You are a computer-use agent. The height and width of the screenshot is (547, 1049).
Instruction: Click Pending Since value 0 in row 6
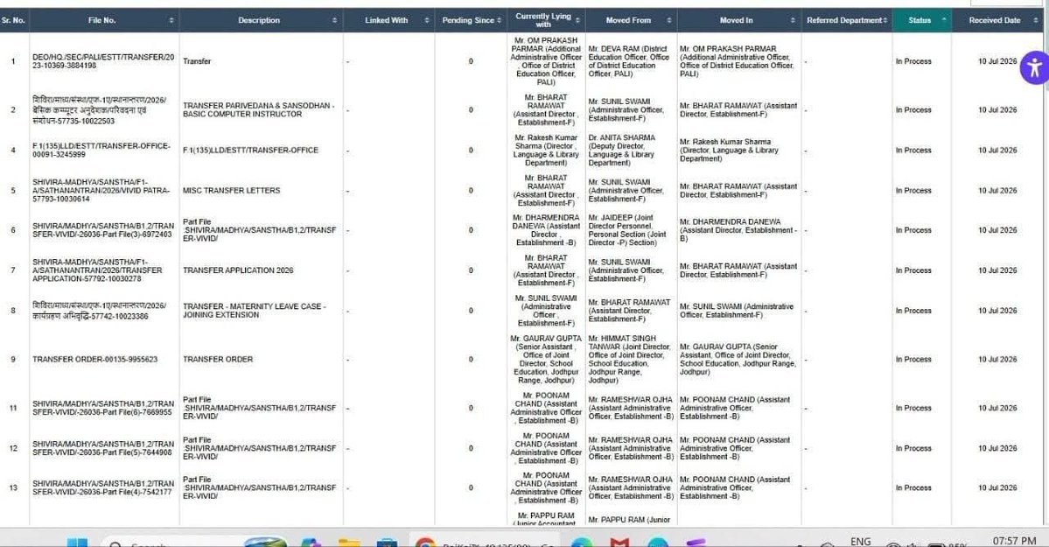click(471, 230)
